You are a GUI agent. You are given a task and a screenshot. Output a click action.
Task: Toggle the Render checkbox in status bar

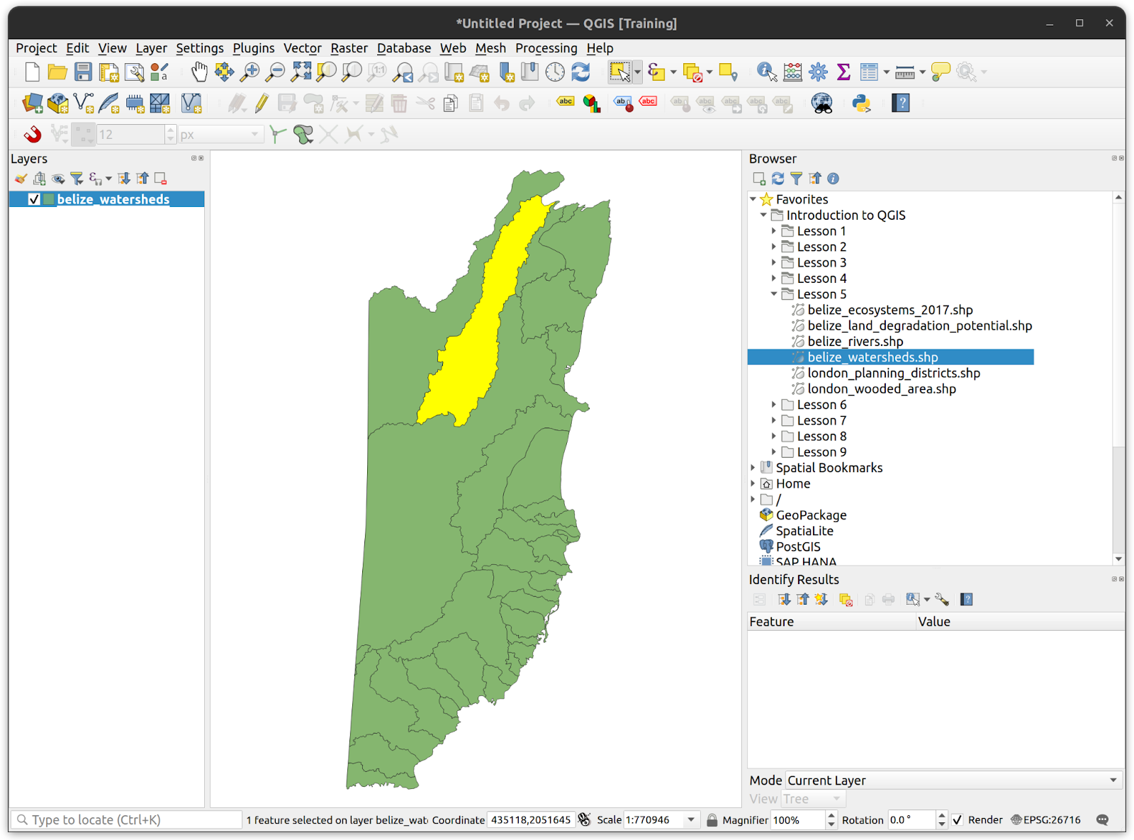coord(958,820)
